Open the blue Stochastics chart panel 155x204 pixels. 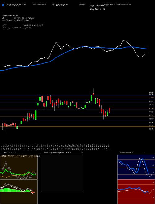click(136, 167)
